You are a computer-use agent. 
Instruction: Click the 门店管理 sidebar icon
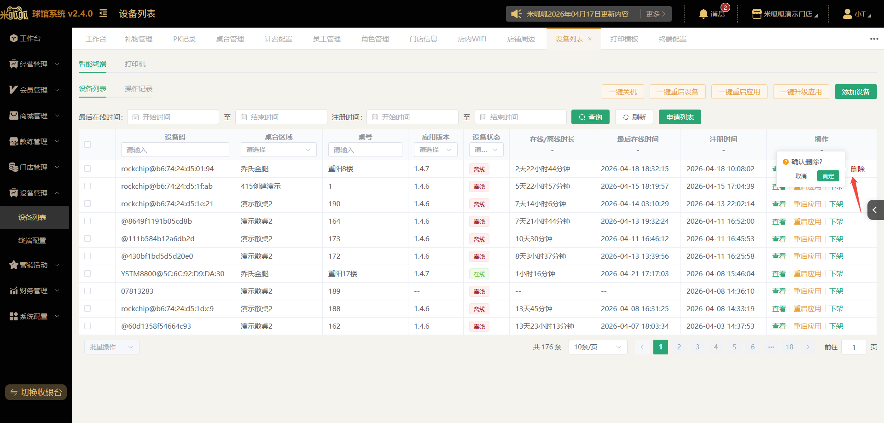point(14,167)
